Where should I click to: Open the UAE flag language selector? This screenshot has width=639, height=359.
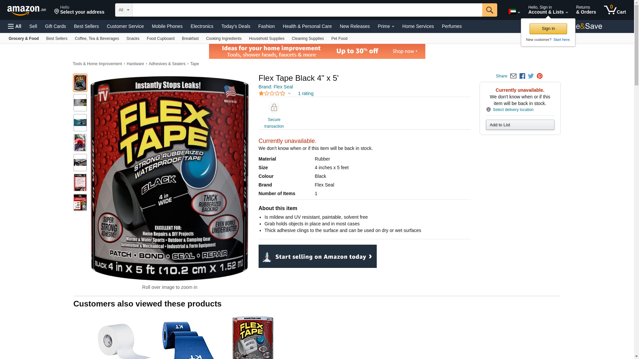tap(514, 12)
